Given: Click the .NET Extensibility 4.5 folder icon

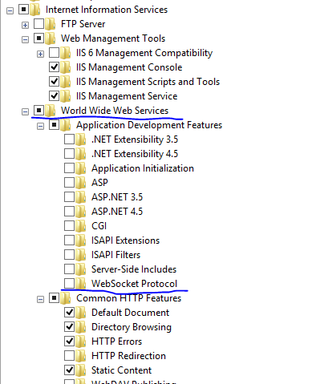Looking at the screenshot, I should [81, 154].
